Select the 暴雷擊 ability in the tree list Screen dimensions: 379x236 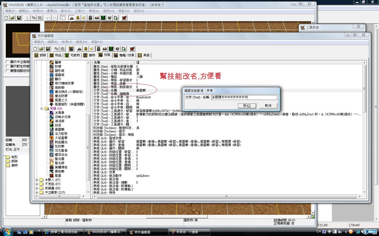59,130
